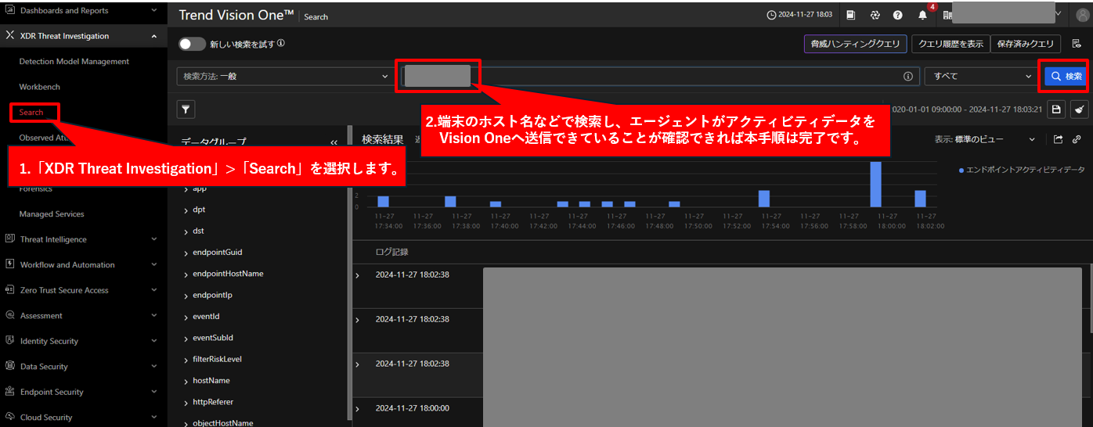Open the すべて scope dropdown
Viewport: 1093px width, 427px height.
click(x=982, y=77)
